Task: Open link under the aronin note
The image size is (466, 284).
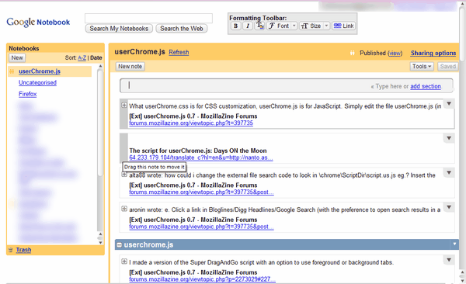Action: (201, 227)
